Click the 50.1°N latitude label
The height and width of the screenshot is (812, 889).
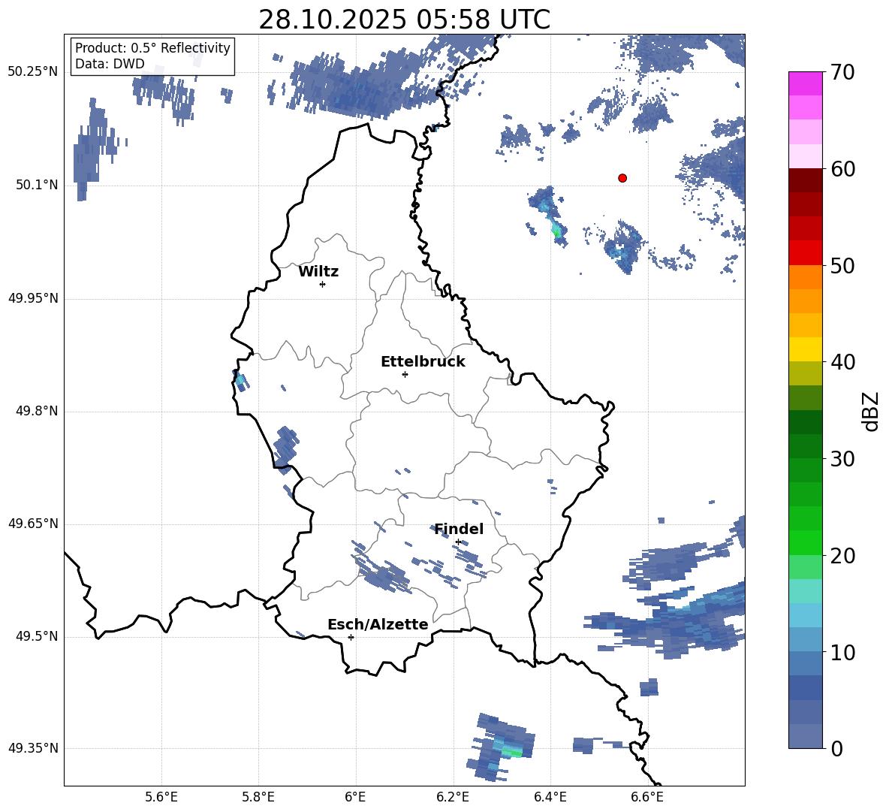pos(37,185)
